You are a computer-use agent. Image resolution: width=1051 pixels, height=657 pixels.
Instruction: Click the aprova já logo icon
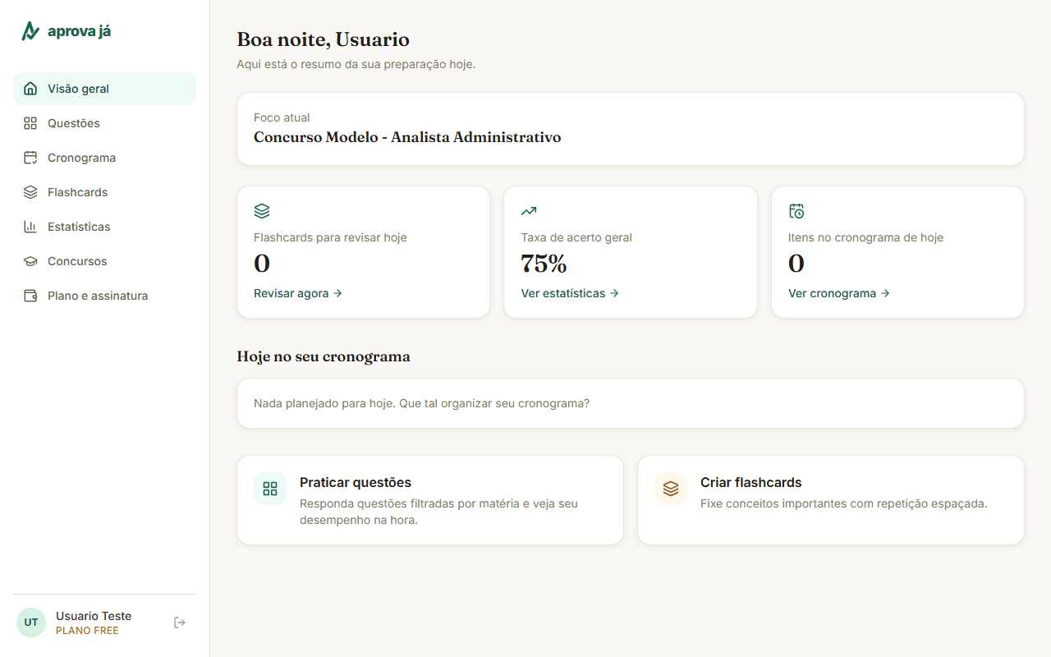(x=30, y=31)
